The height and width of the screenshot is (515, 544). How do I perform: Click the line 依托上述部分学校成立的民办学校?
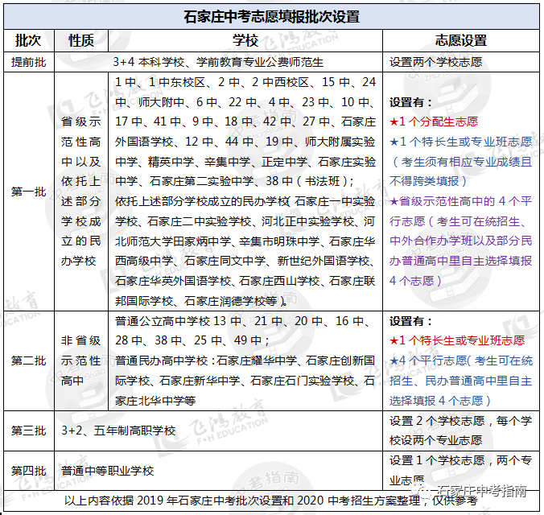[245, 201]
